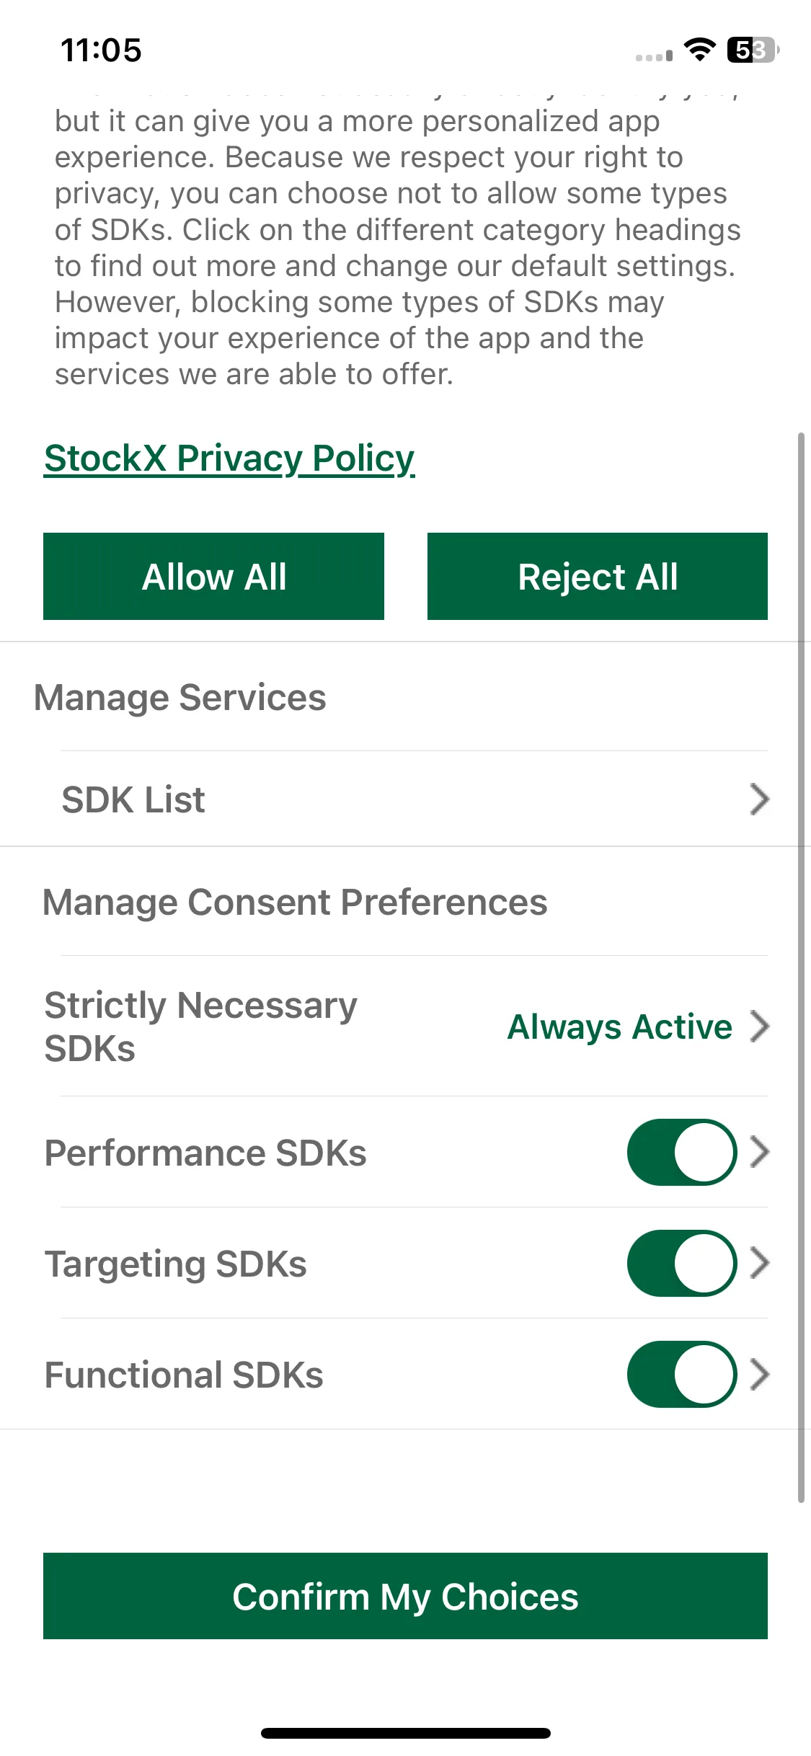Screen dimensions: 811x1756
Task: Open the StockX Privacy Policy link
Action: pos(229,458)
